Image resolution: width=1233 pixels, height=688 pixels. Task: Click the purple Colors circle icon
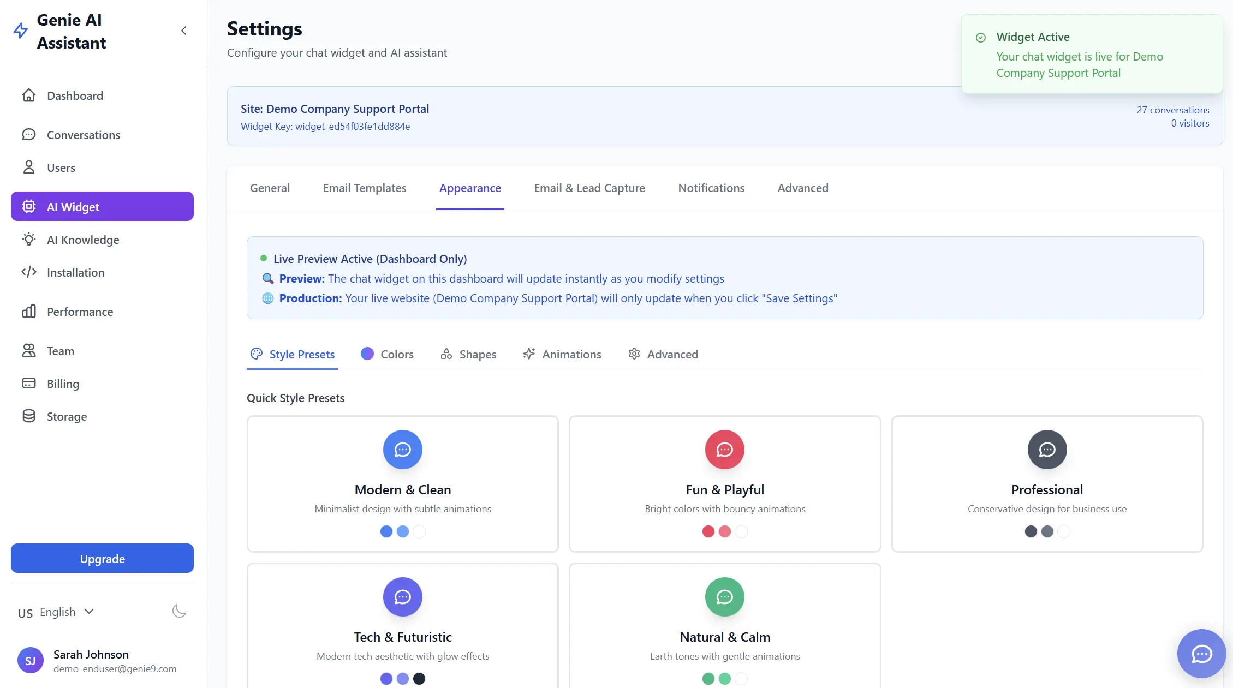click(367, 354)
